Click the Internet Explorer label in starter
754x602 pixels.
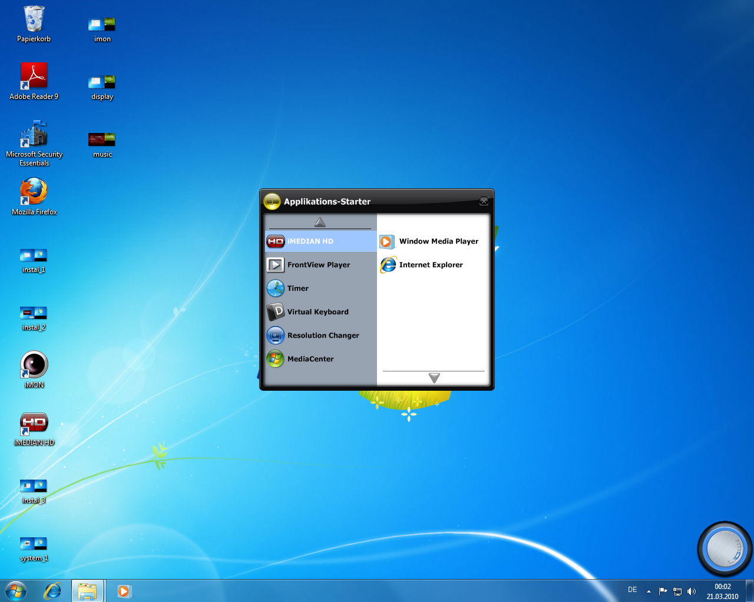click(431, 265)
